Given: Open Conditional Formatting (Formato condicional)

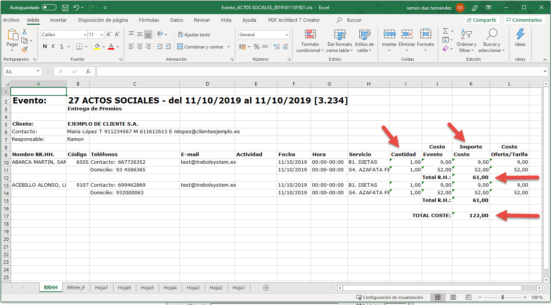Looking at the screenshot, I should point(310,41).
